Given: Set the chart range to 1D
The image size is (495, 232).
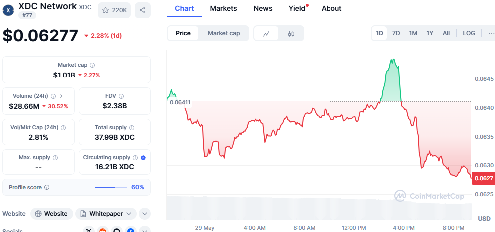Looking at the screenshot, I should pos(379,33).
